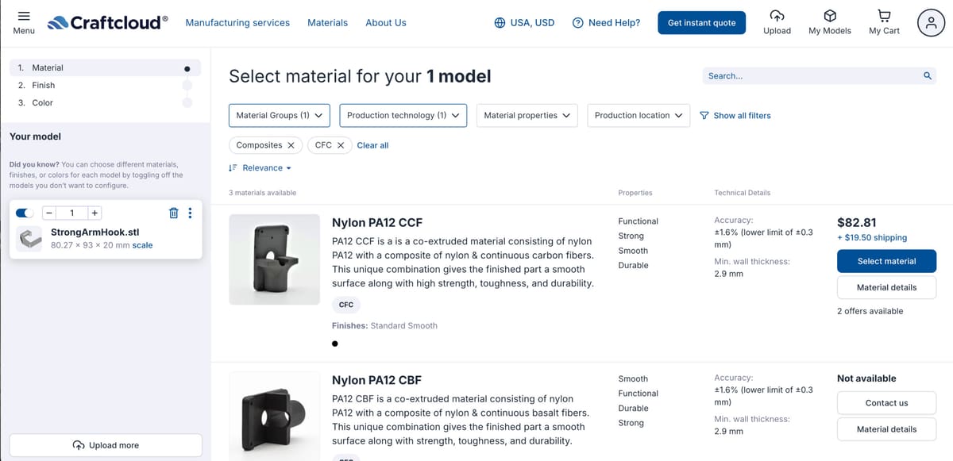Change the Relevance sort order

tap(260, 168)
